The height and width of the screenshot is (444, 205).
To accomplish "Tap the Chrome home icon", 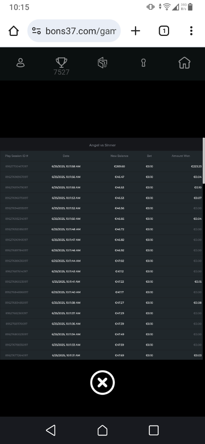I will pos(14,31).
